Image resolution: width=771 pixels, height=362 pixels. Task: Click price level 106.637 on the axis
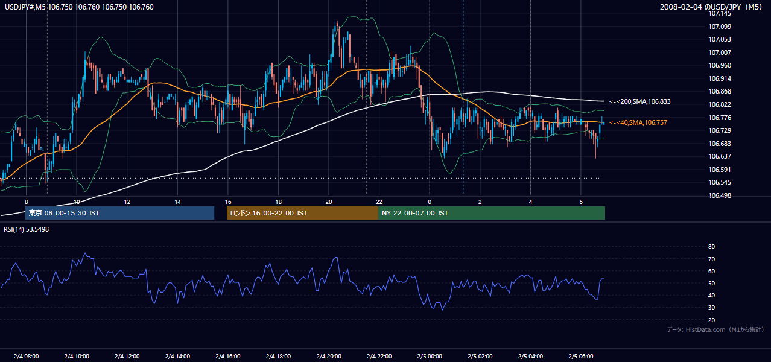[720, 156]
